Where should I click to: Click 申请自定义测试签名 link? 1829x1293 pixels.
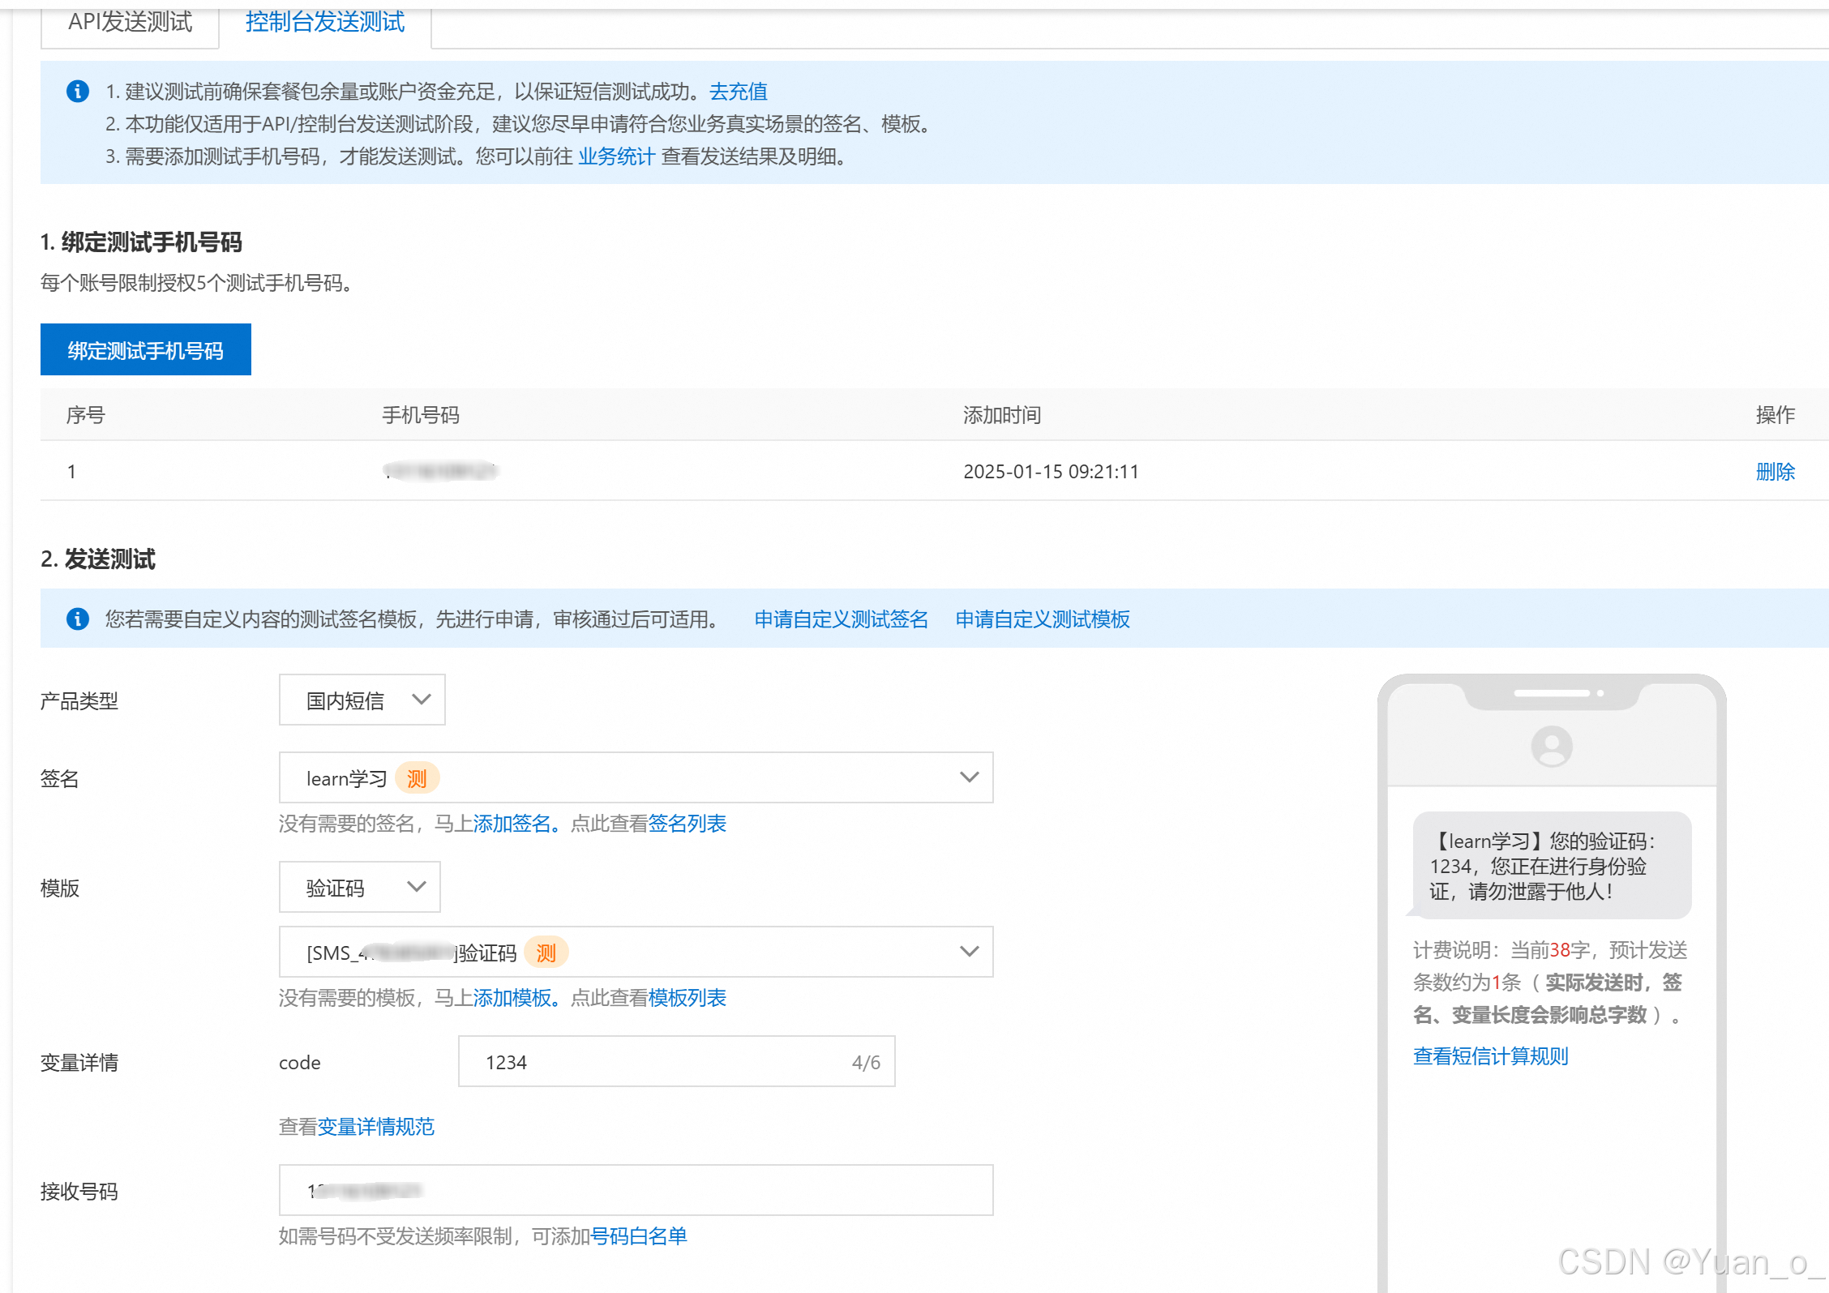(x=841, y=619)
